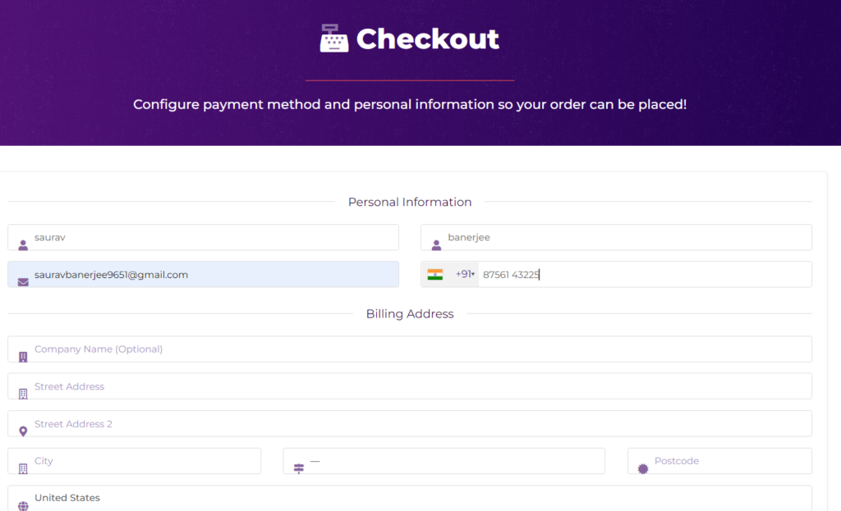
Task: Click the certificate badge icon beside Postcode
Action: 643,468
